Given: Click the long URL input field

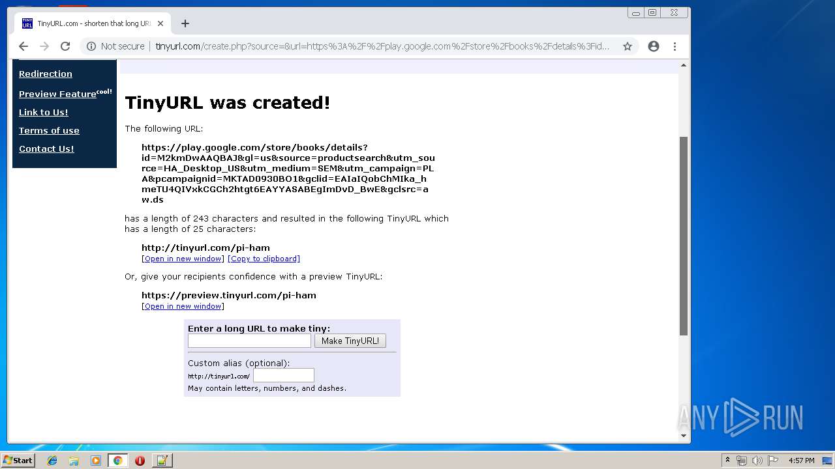Looking at the screenshot, I should [x=249, y=341].
